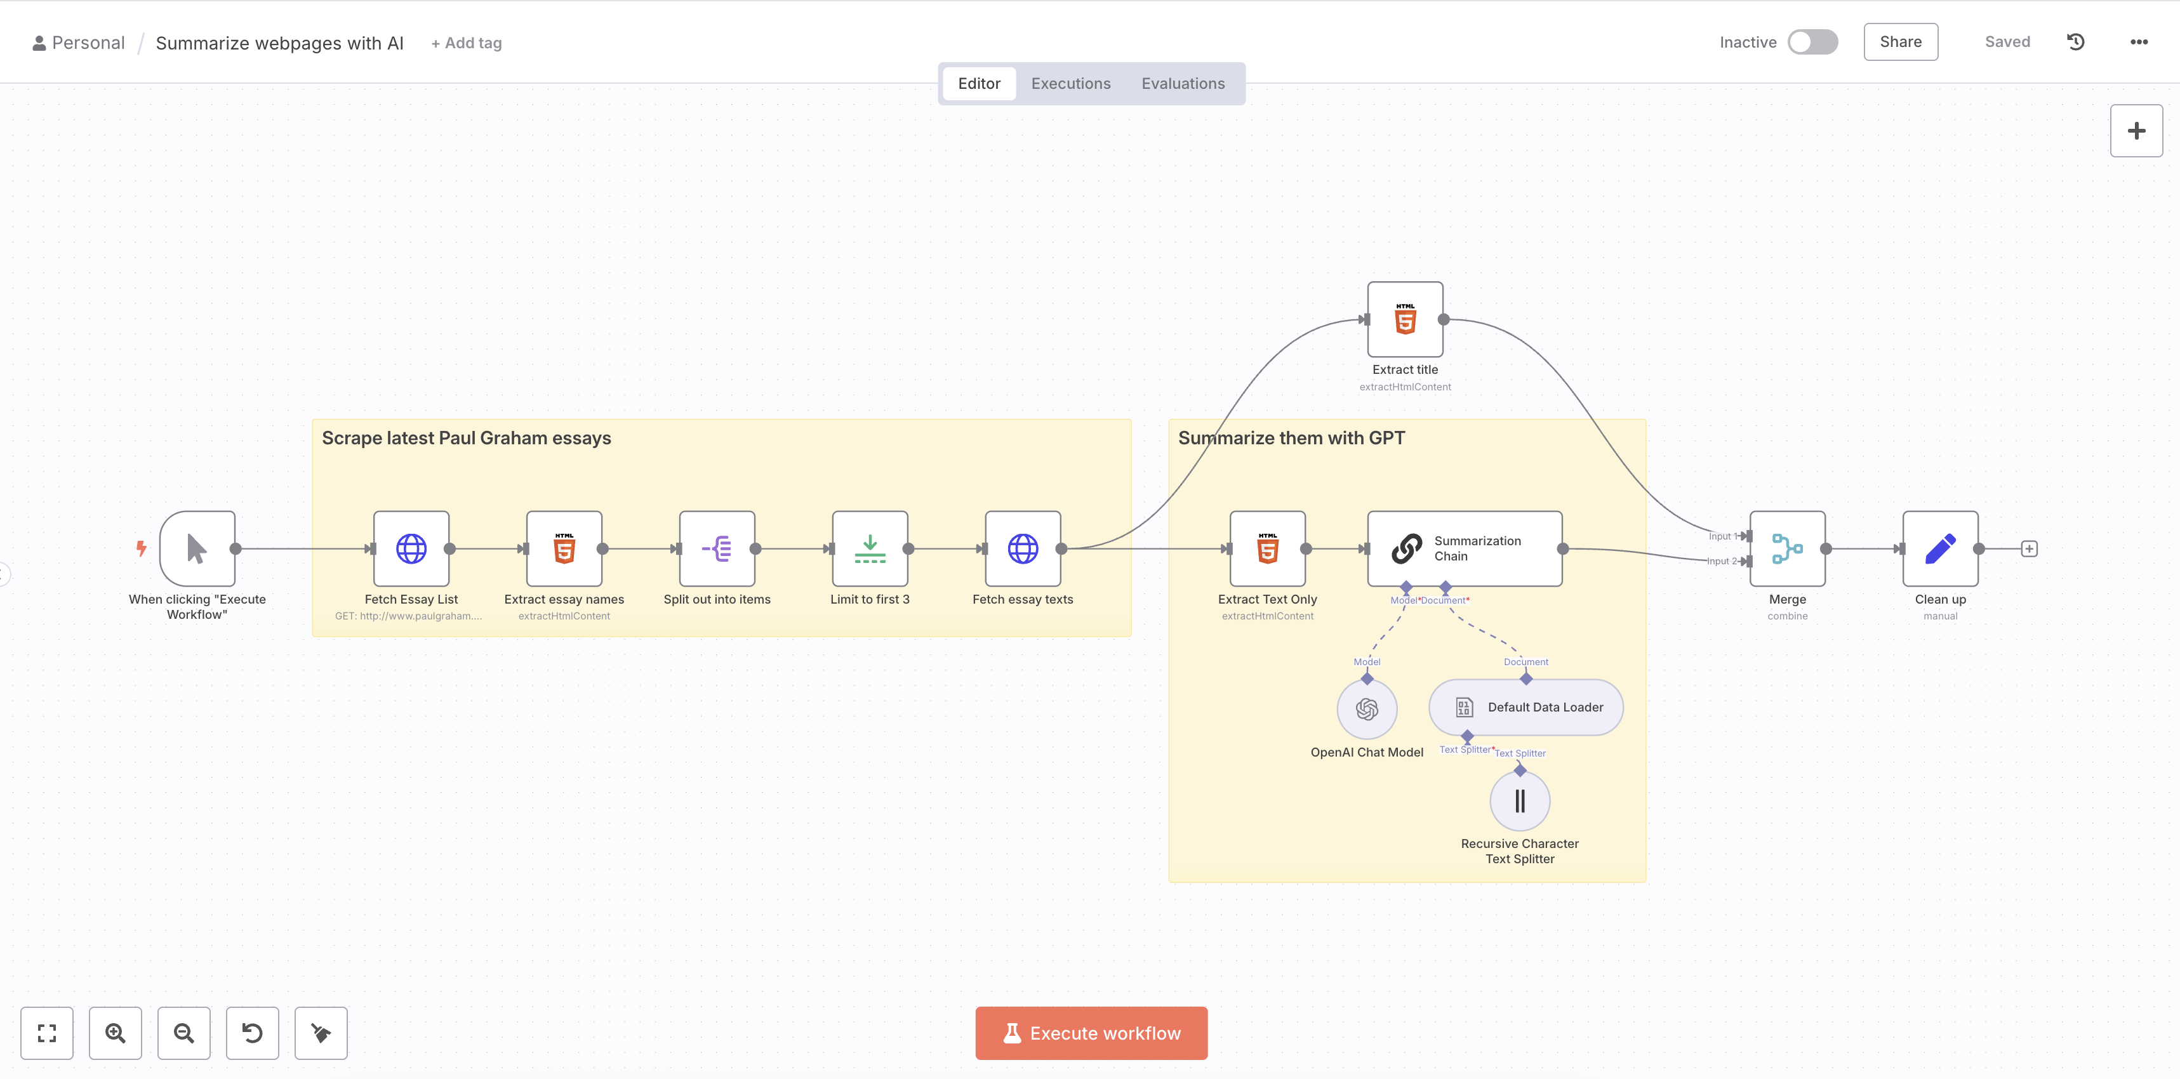Click the Share button

point(1900,43)
